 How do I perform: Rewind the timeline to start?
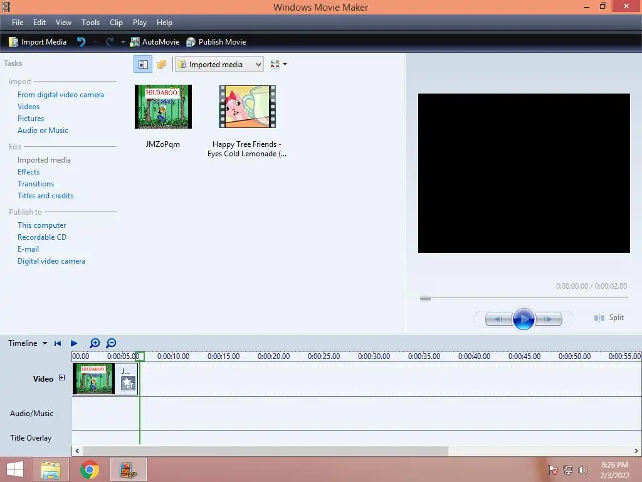click(58, 343)
